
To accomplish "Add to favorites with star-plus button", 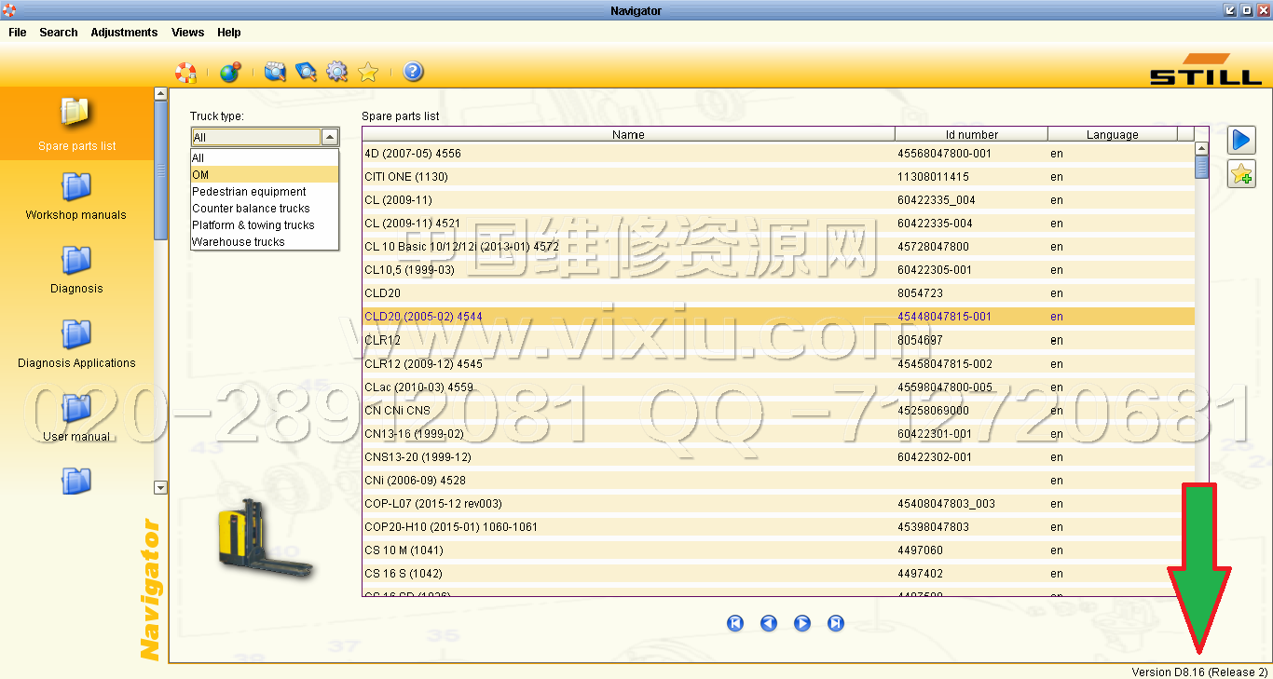I will coord(1240,173).
